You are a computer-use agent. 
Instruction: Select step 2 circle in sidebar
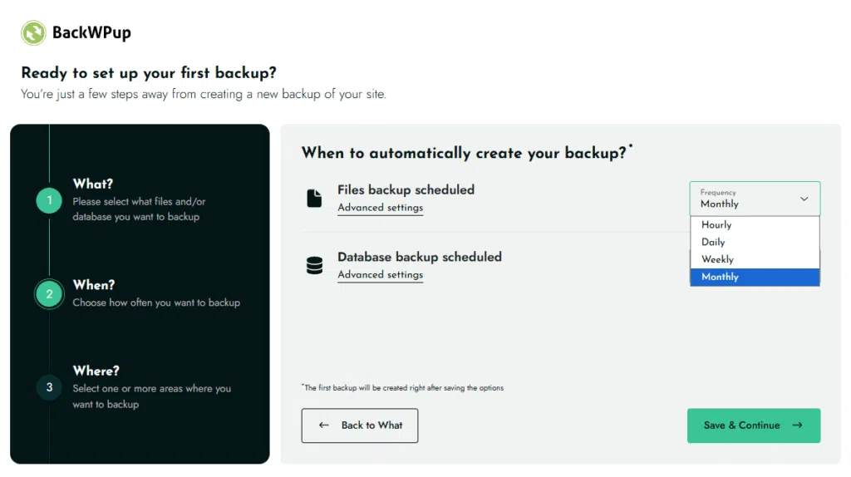pos(49,294)
